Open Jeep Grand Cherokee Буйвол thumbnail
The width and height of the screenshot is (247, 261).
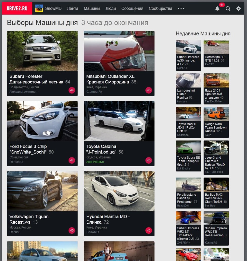(216, 147)
